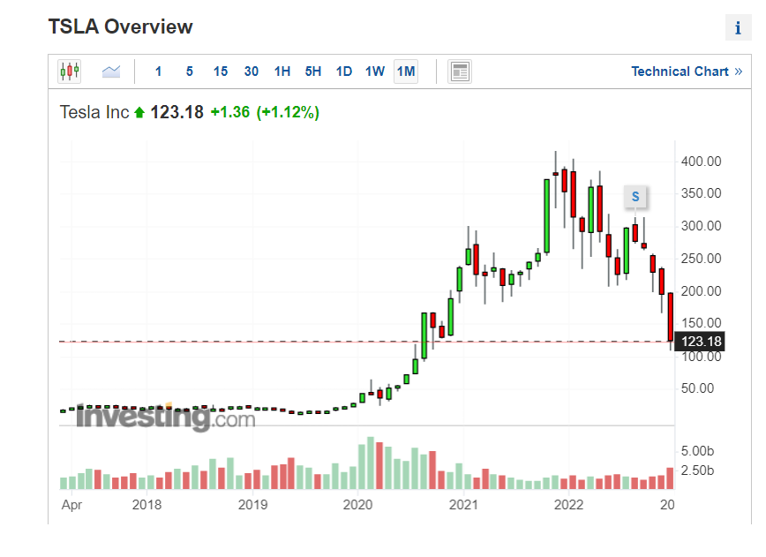Set the chart to 1W interval

(375, 72)
